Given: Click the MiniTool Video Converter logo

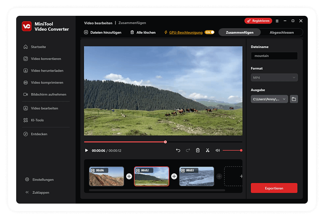Looking at the screenshot, I should tap(27, 26).
